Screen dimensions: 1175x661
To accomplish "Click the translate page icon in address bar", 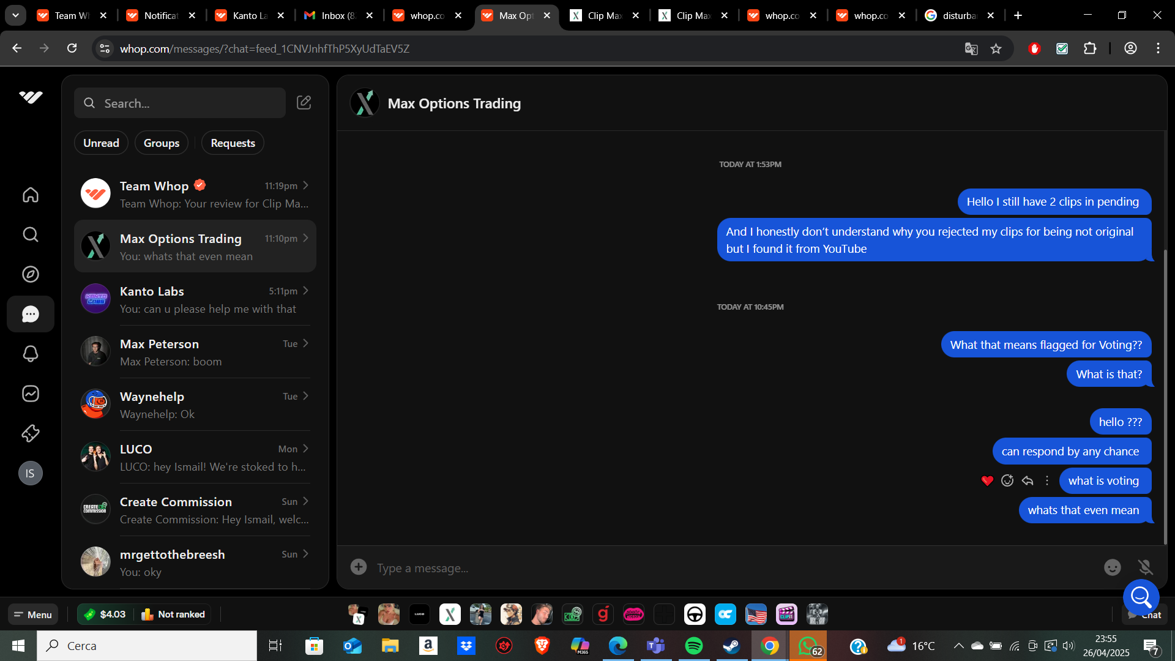I will tap(971, 48).
